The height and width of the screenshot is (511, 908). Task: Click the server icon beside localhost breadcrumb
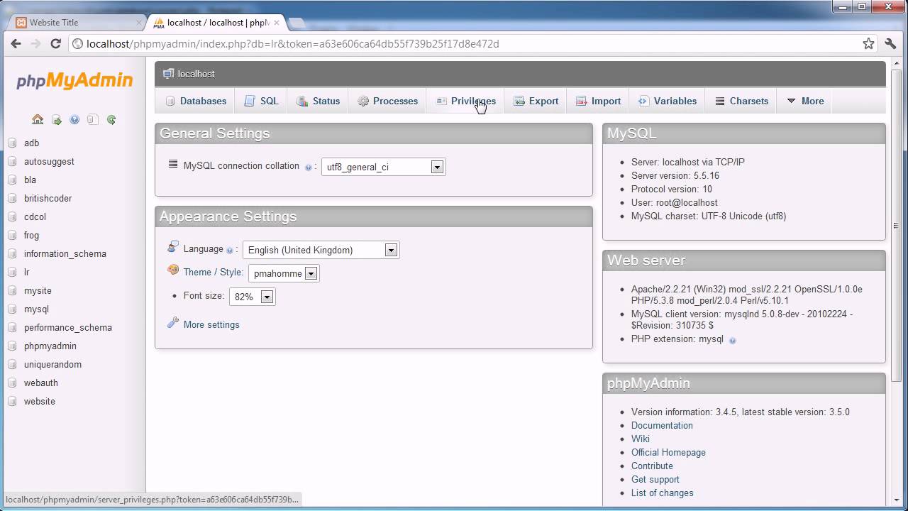tap(168, 74)
